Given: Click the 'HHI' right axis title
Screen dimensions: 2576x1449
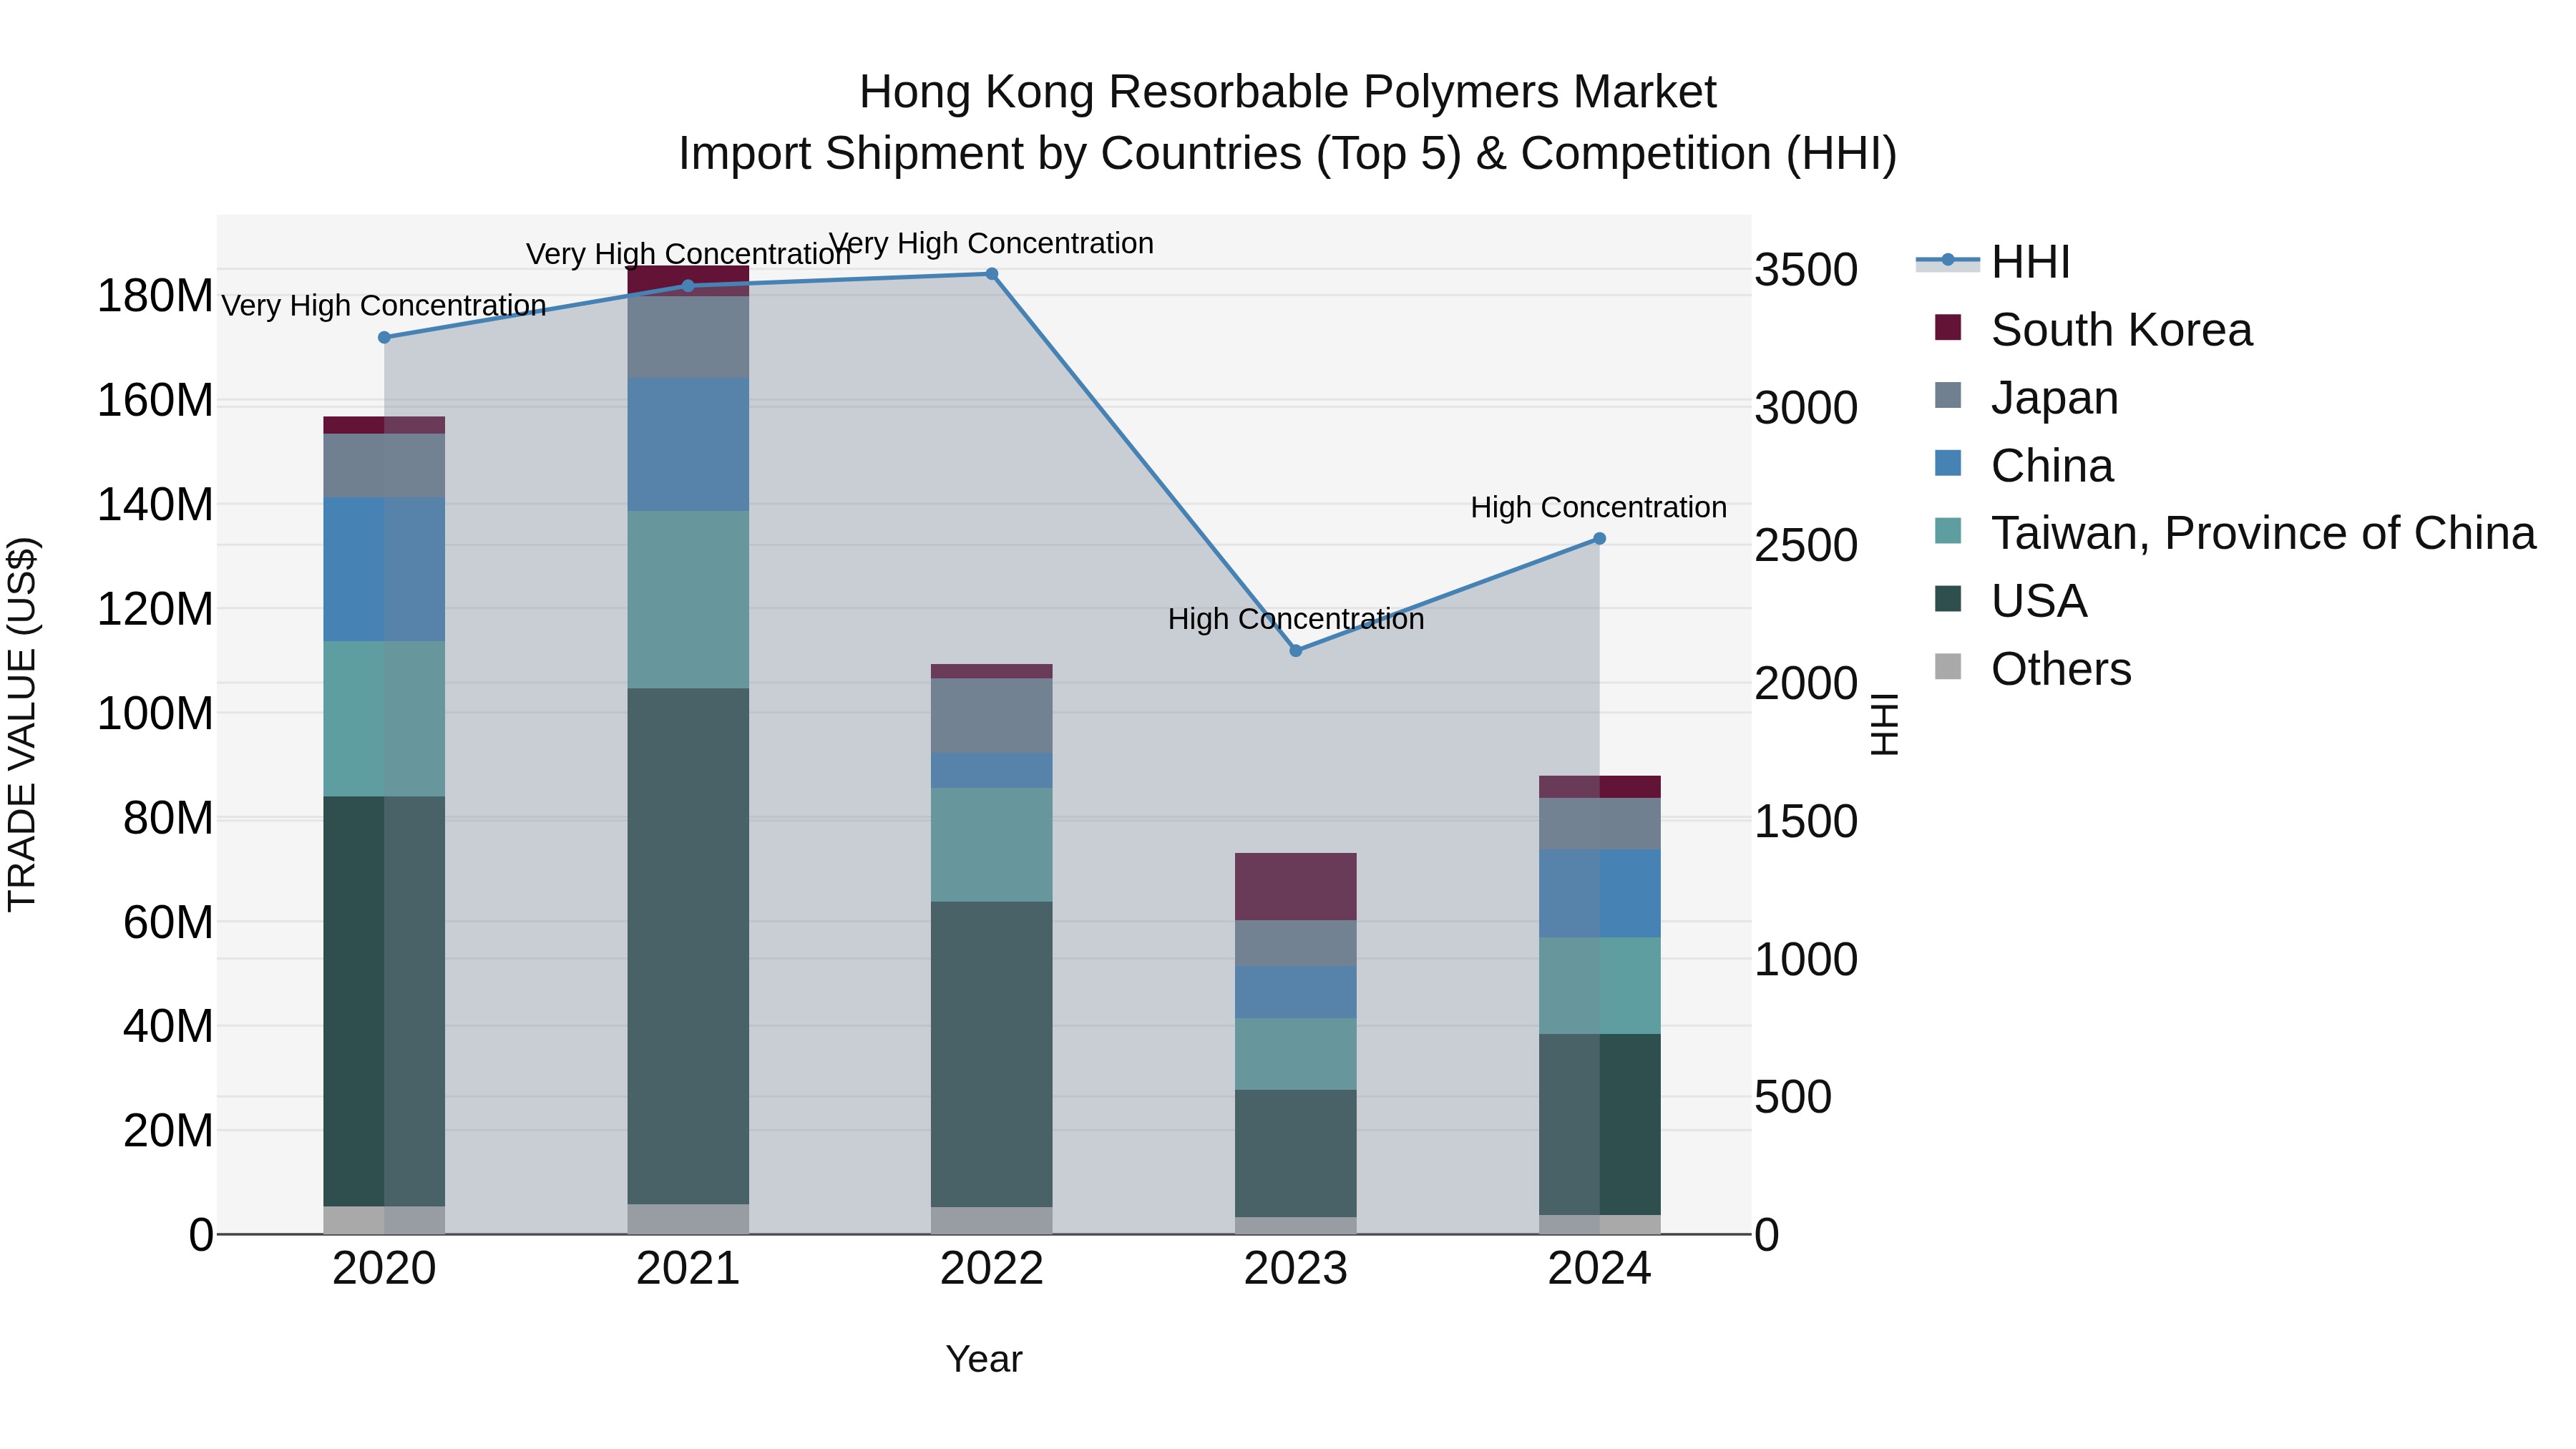Looking at the screenshot, I should pyautogui.click(x=1884, y=724).
